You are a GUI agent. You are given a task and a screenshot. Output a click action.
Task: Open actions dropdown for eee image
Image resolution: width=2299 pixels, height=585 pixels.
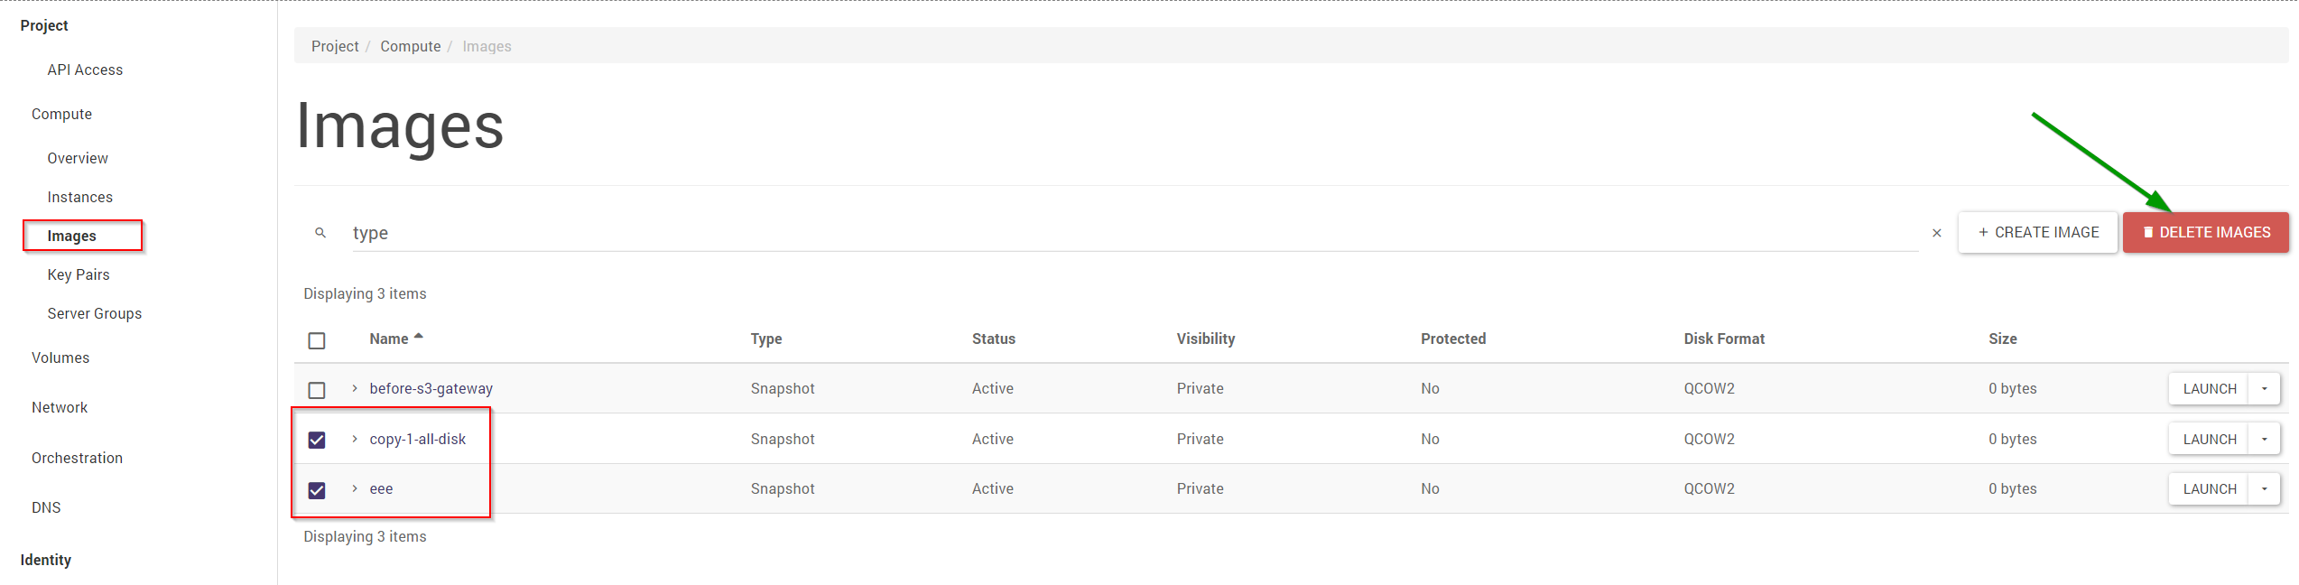2264,489
